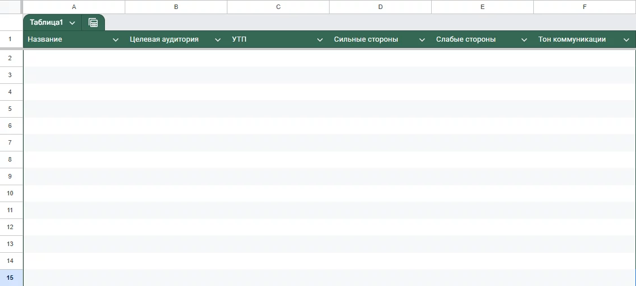The height and width of the screenshot is (286, 636).
Task: Select row 15 header
Action: tap(10, 278)
